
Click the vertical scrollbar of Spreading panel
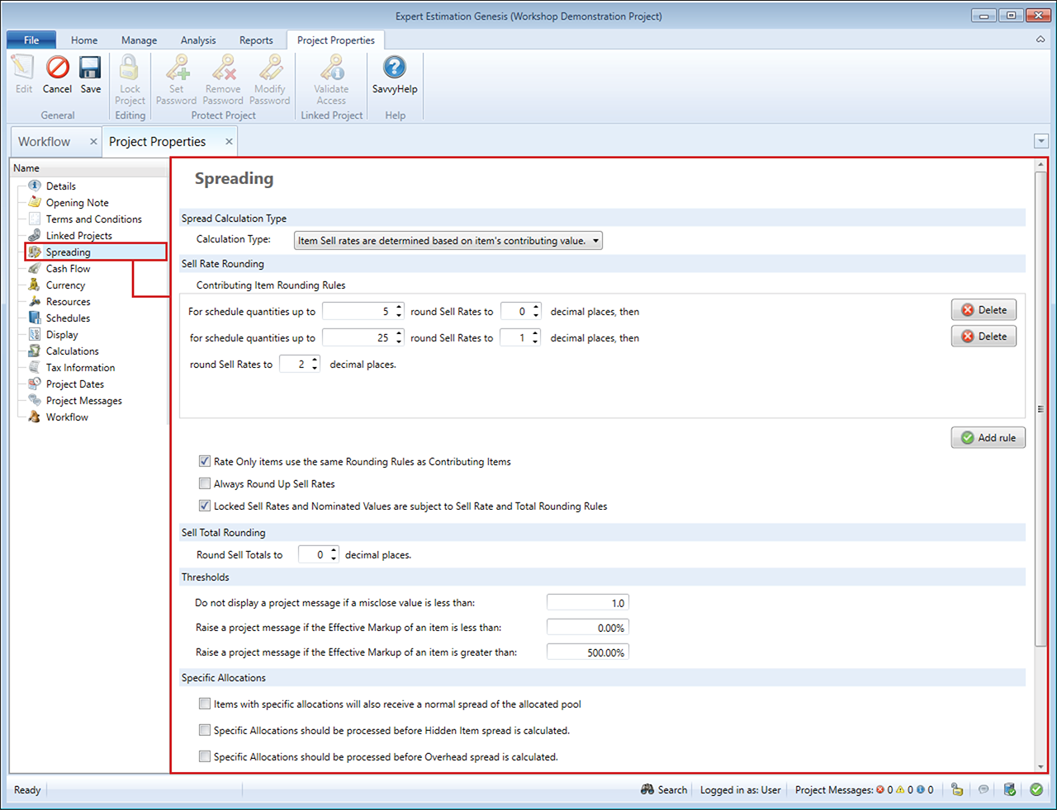tap(1040, 412)
